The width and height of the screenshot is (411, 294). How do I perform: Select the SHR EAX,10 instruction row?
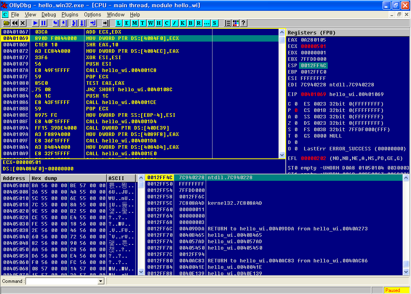[x=120, y=45]
